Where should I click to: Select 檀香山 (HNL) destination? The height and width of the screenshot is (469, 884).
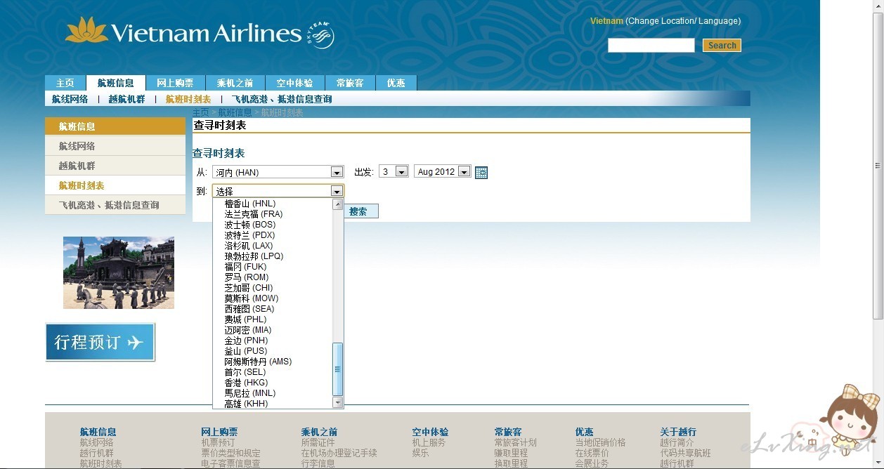point(250,204)
